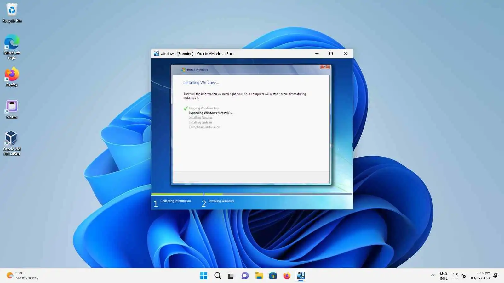Show hidden system tray icons

click(432, 275)
